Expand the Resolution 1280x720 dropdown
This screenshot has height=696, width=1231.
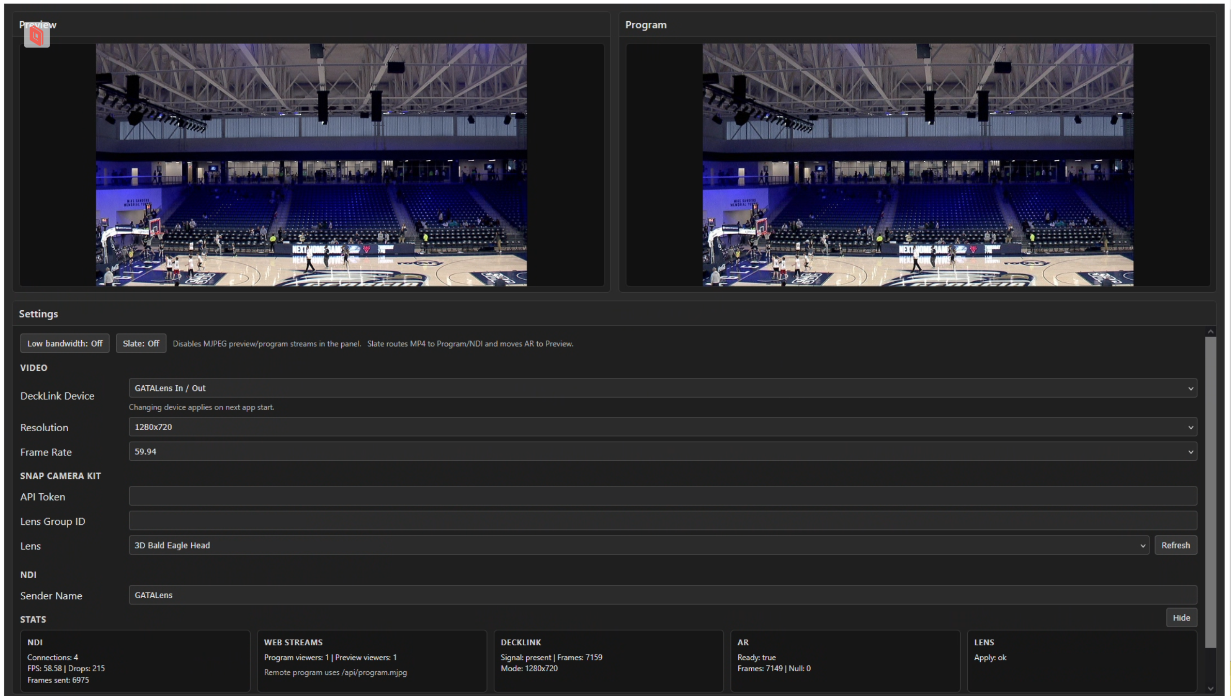(x=662, y=427)
